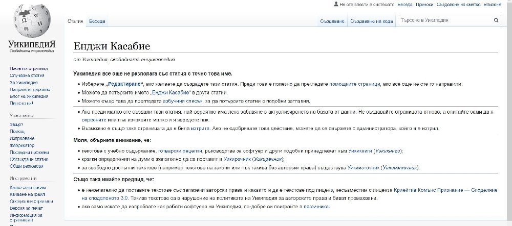The width and height of the screenshot is (512, 226).
Task: Open the Приноси link
Action: point(424,5)
